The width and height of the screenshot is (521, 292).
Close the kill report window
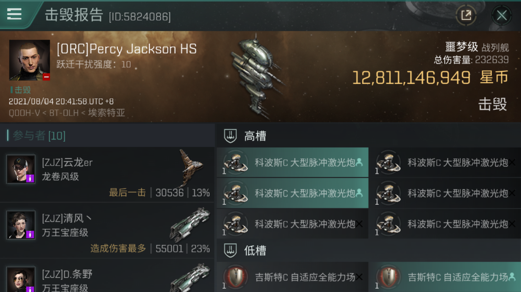click(x=501, y=15)
